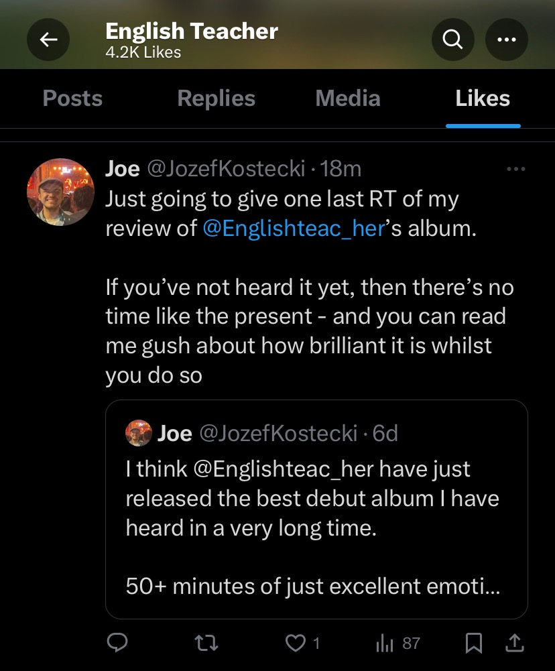Select the Likes tab
The width and height of the screenshot is (555, 671).
483,99
